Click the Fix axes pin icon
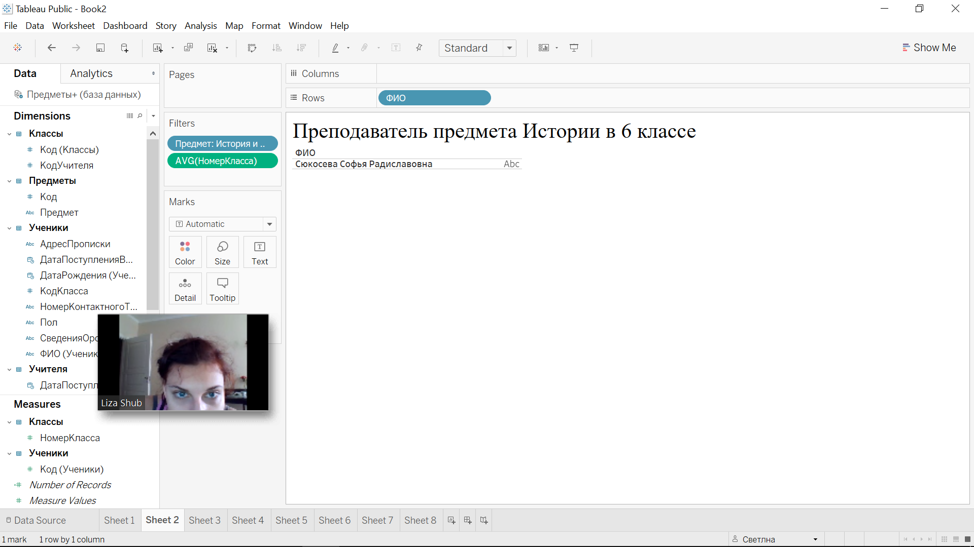Viewport: 974px width, 547px height. (x=419, y=48)
